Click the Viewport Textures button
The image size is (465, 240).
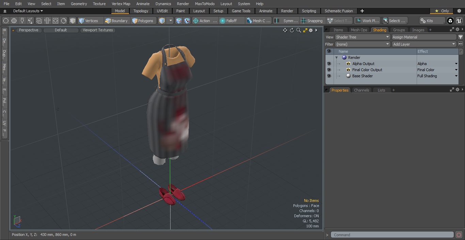[x=98, y=30]
